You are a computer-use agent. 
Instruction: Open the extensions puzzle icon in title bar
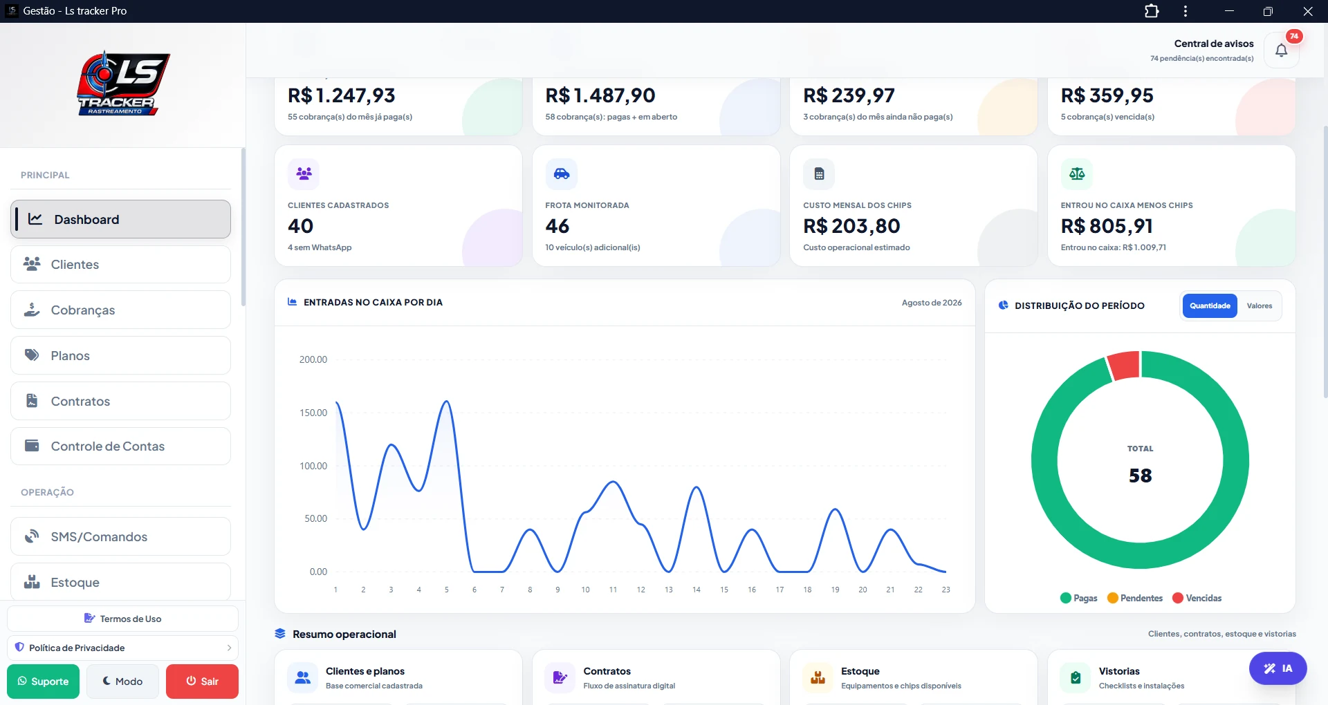click(1152, 11)
